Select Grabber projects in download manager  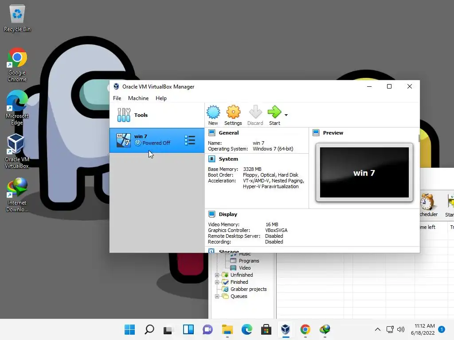point(248,289)
